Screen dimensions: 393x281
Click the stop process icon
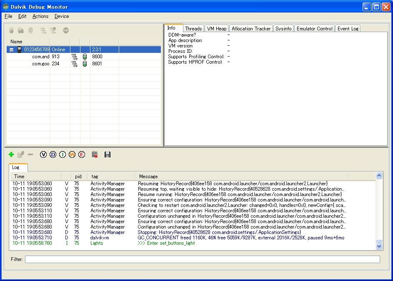66,30
